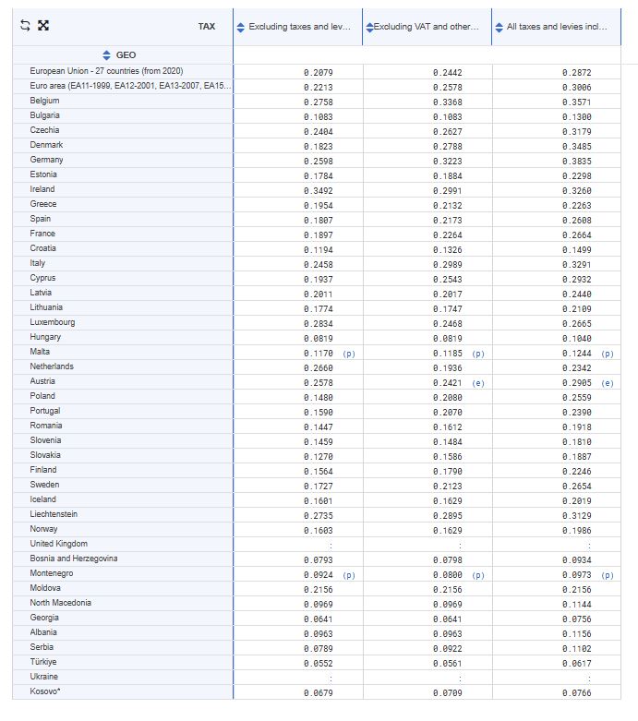The image size is (638, 721).
Task: Click the GEO dimension header label
Action: 125,55
